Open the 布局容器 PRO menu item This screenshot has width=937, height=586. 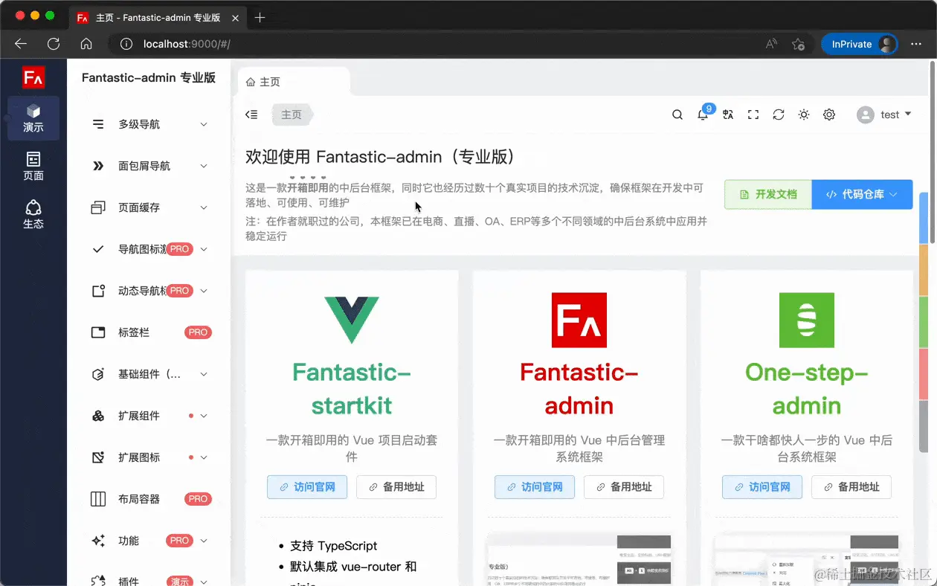pos(149,499)
